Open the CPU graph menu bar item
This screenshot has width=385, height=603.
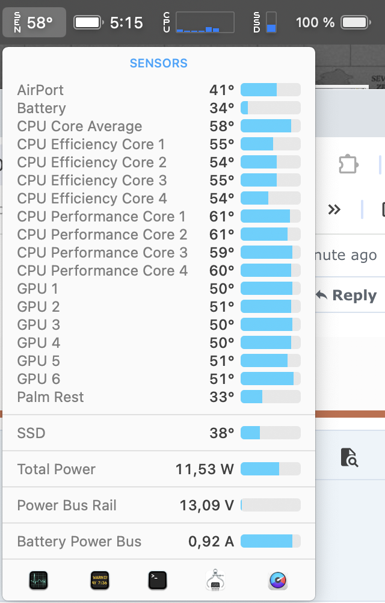199,23
